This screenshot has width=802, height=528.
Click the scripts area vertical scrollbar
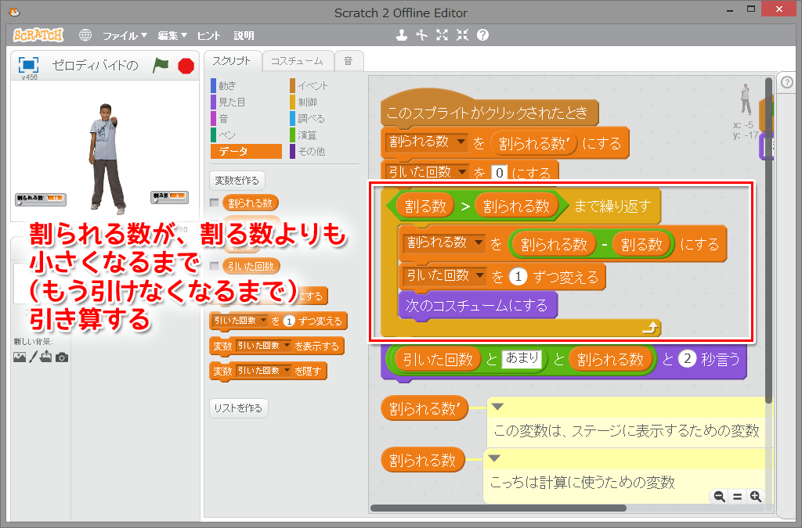point(768,240)
